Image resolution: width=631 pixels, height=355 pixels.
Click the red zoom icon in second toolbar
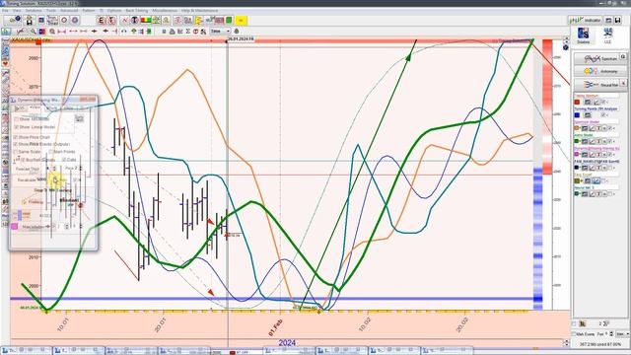click(52, 32)
